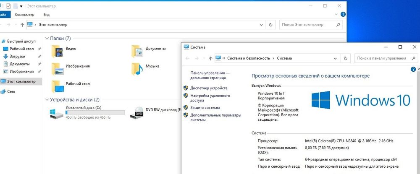Click Этот компьютер in the Explorer address bar

[x=53, y=25]
